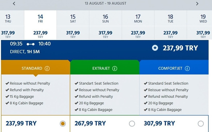Viewport: 212px width, 132px height.
Task: Select the Standard 237,99 TRY radio button
Action: pyautogui.click(x=63, y=124)
